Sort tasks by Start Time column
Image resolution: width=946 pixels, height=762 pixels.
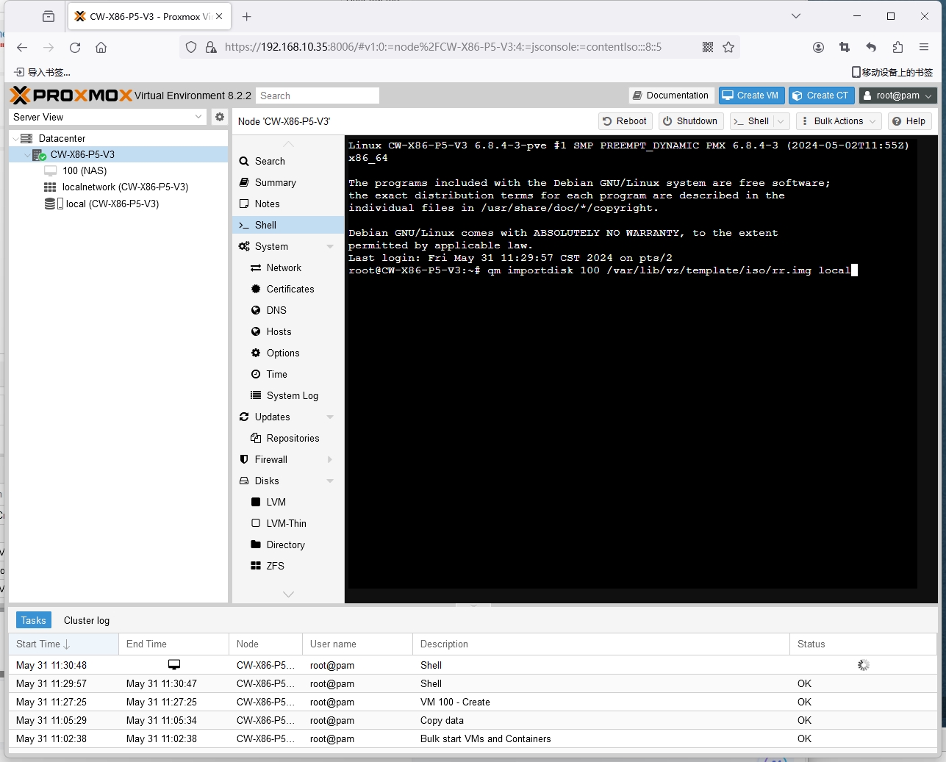[x=63, y=644]
